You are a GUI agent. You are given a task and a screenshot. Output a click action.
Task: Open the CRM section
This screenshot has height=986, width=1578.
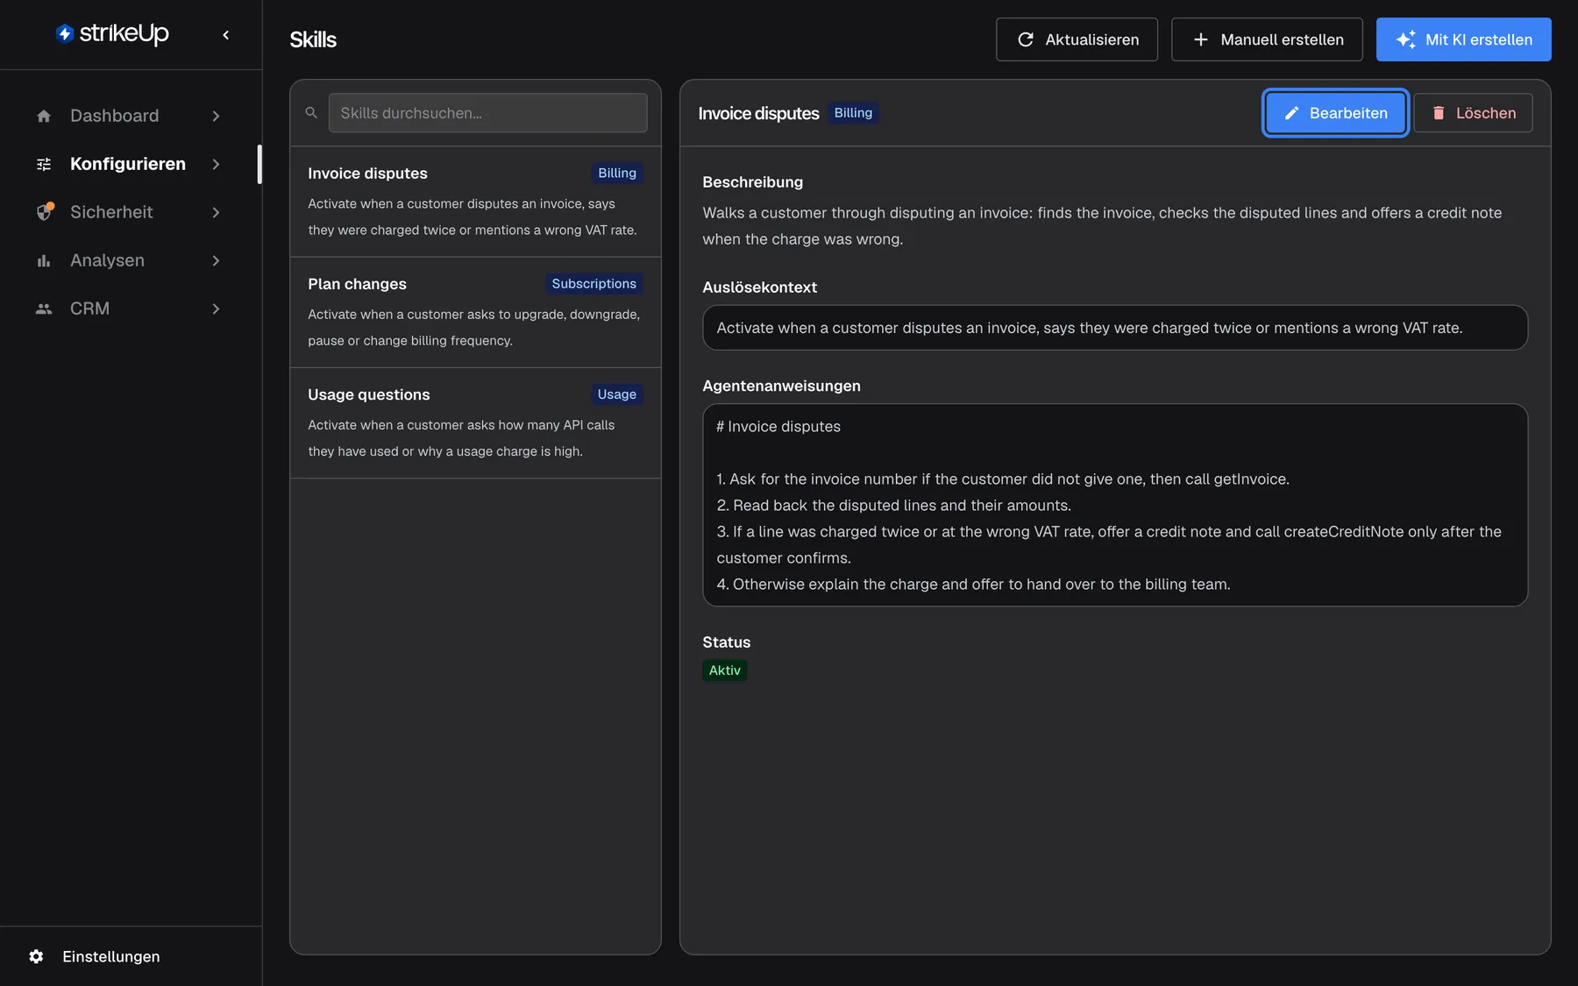click(x=130, y=309)
